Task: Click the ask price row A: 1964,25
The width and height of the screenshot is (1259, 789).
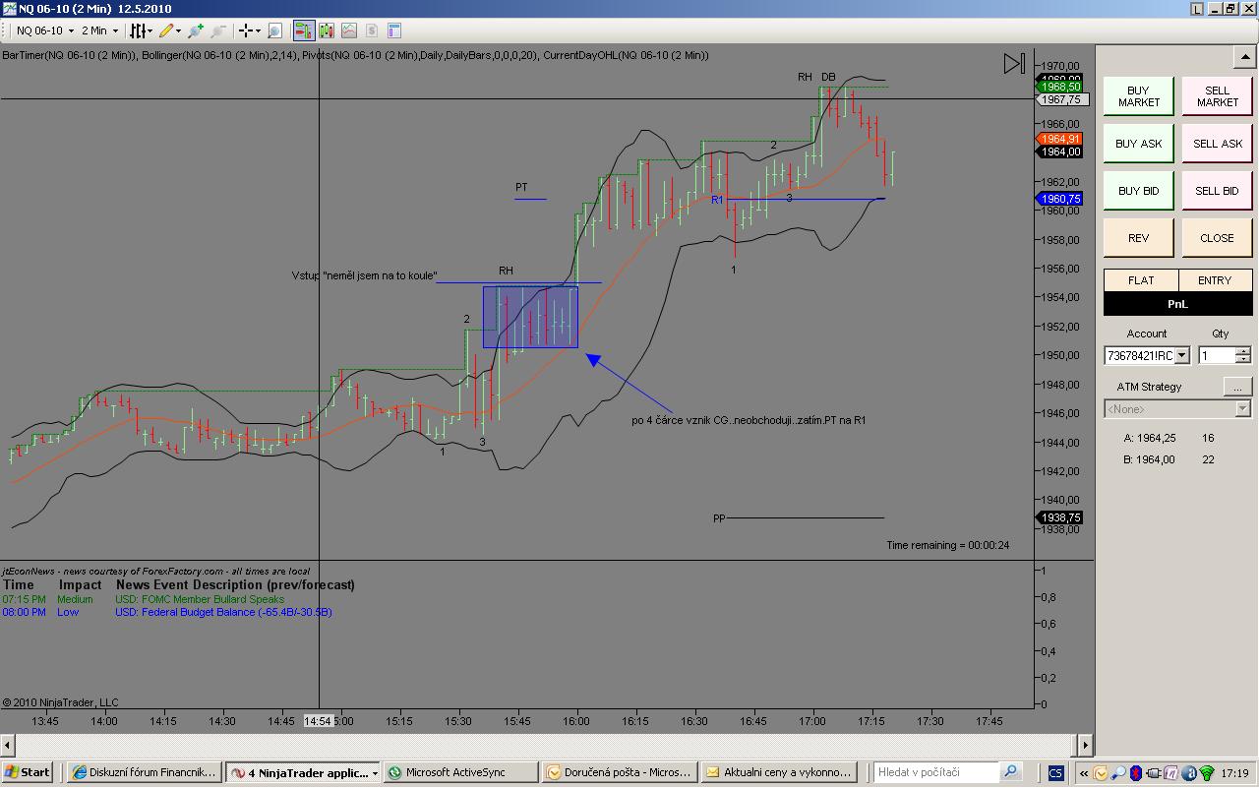Action: [x=1169, y=439]
